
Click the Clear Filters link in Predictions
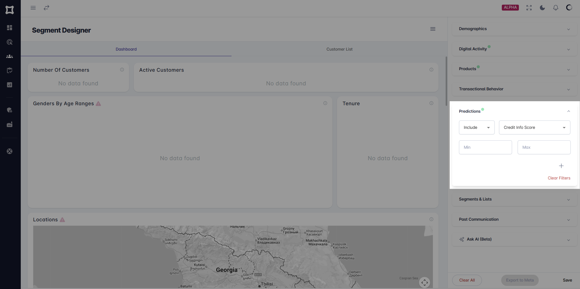click(x=559, y=178)
